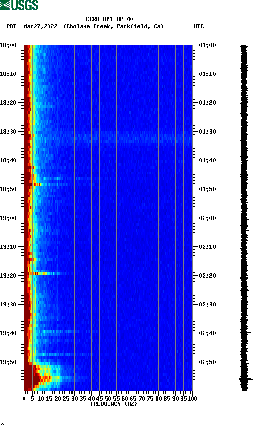Click the 19:30 PDT time label

[8, 305]
